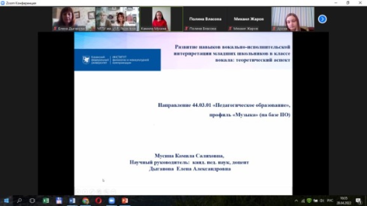The width and height of the screenshot is (367, 206).
Task: Restore down the Zoom window
Action: 348,3
